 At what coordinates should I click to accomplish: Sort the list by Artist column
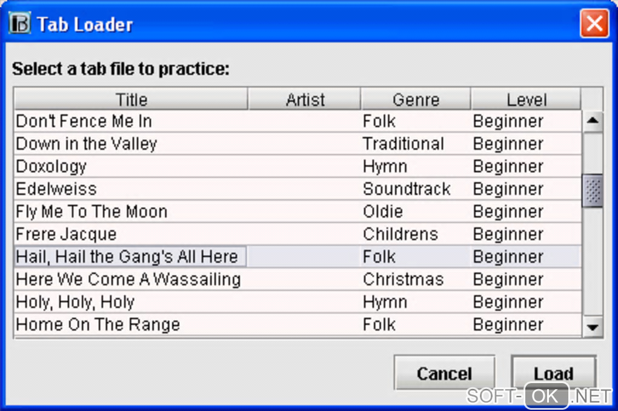[x=305, y=99]
